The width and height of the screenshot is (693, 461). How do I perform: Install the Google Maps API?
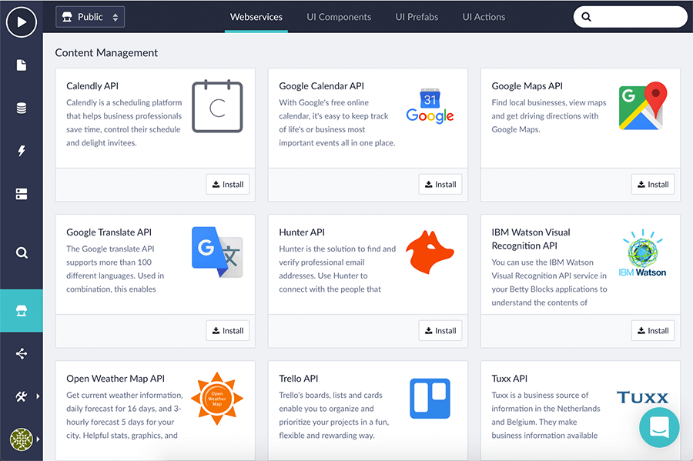652,185
